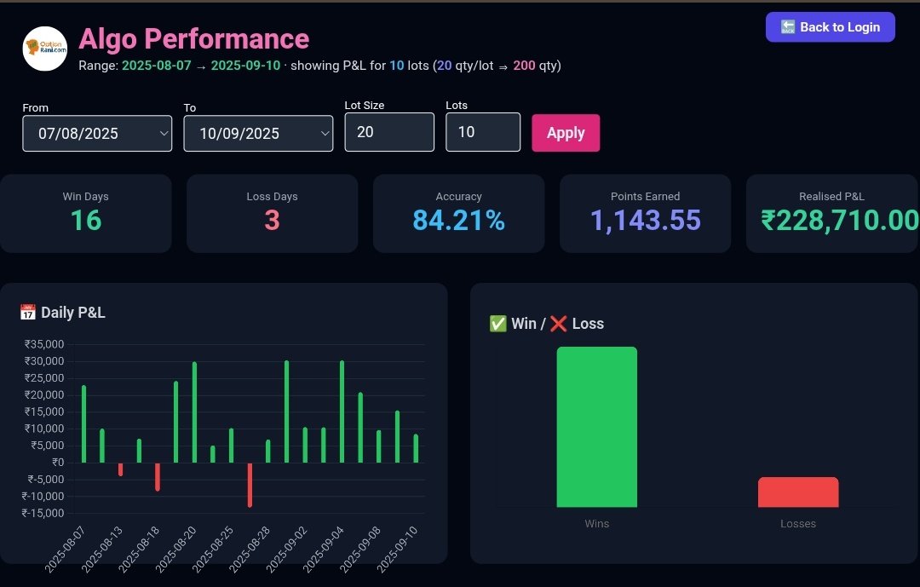The width and height of the screenshot is (920, 587).
Task: Select the Accuracy 84.21% card
Action: [459, 214]
